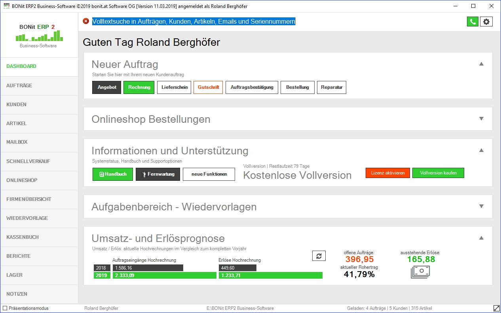Click the Auftragsbestätigung button
The width and height of the screenshot is (501, 313).
click(252, 88)
